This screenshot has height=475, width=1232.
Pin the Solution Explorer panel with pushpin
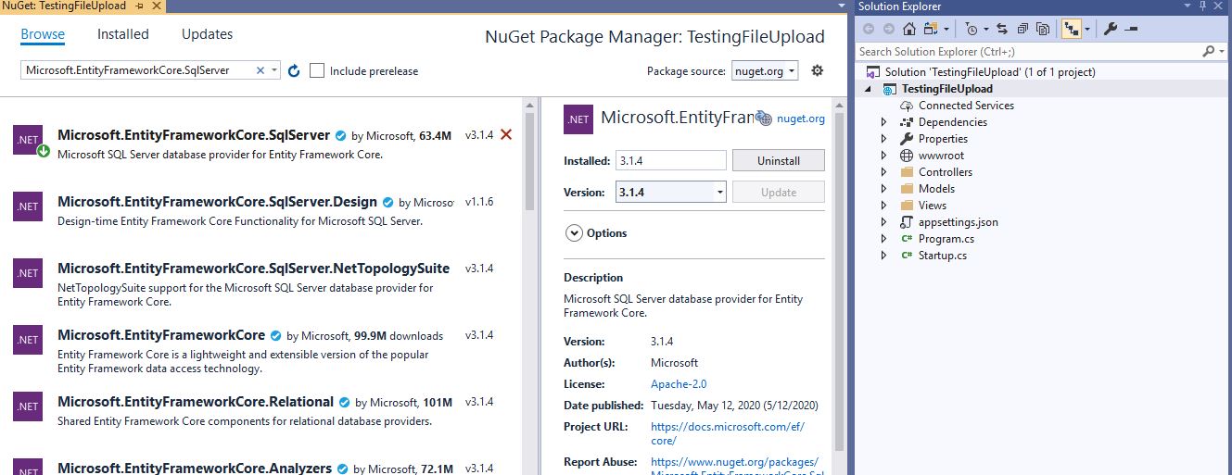tap(1203, 6)
